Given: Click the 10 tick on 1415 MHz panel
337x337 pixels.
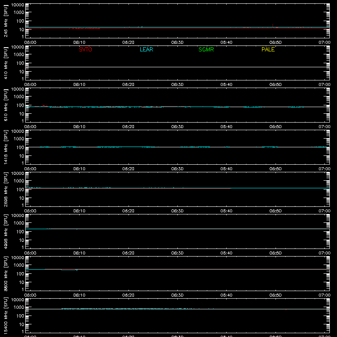Looking at the screenshot, I should pos(21,156).
